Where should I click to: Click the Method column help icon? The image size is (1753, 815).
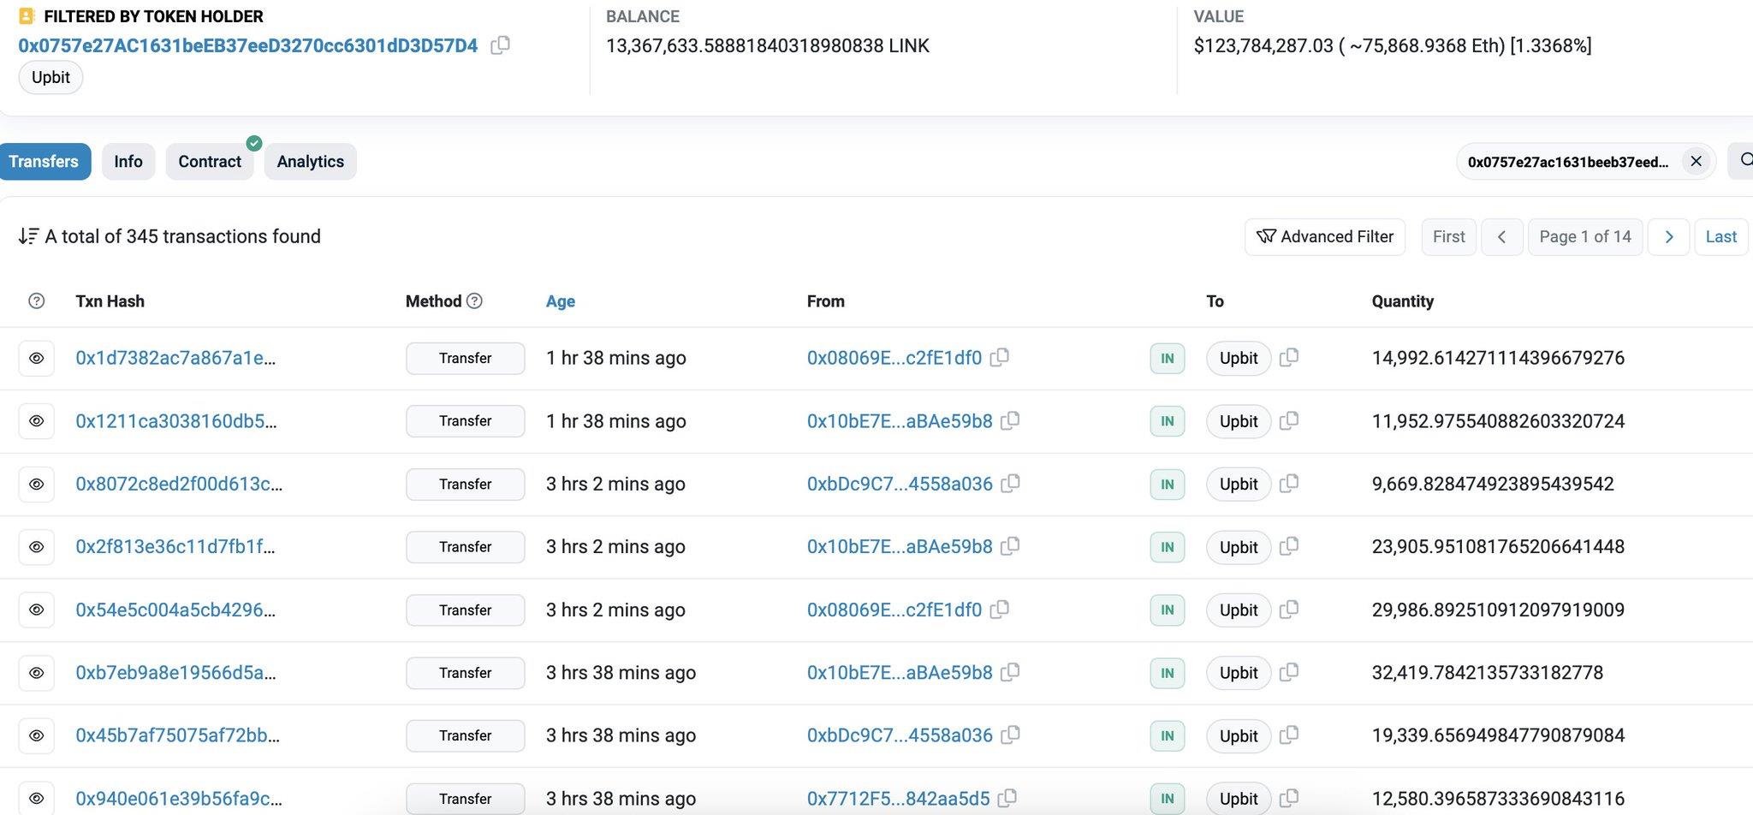pos(475,300)
